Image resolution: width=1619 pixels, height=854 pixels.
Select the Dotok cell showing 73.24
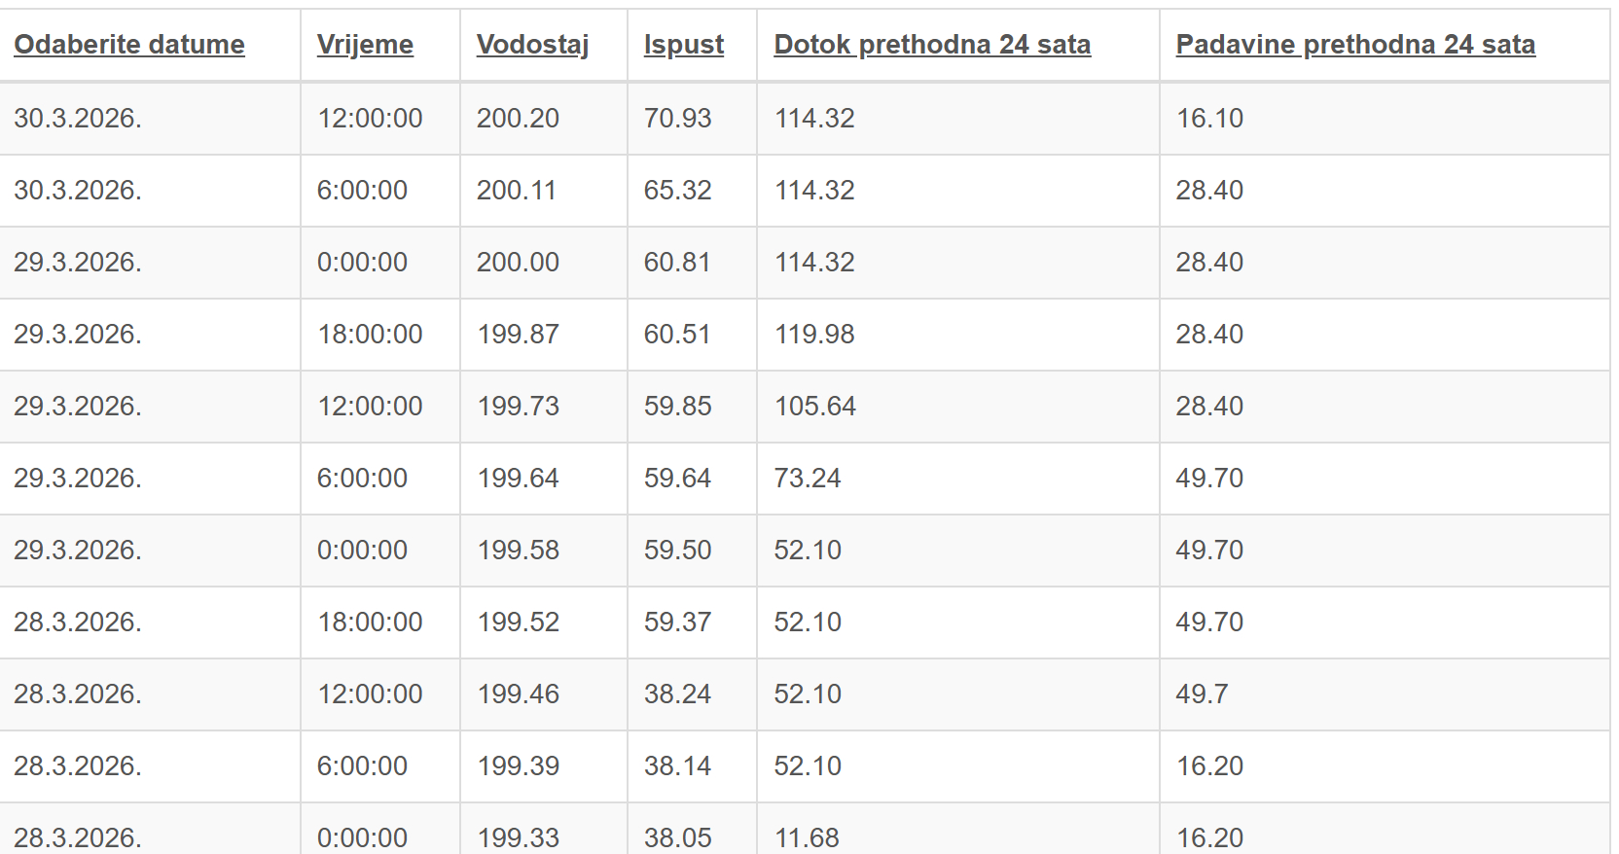808,479
